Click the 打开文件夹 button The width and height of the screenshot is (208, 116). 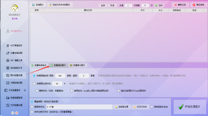[140, 107]
